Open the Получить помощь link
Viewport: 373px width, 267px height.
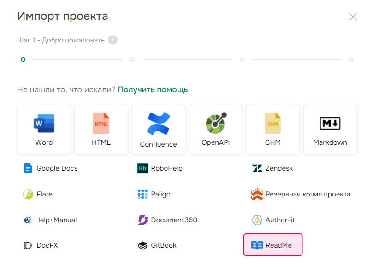coord(153,89)
